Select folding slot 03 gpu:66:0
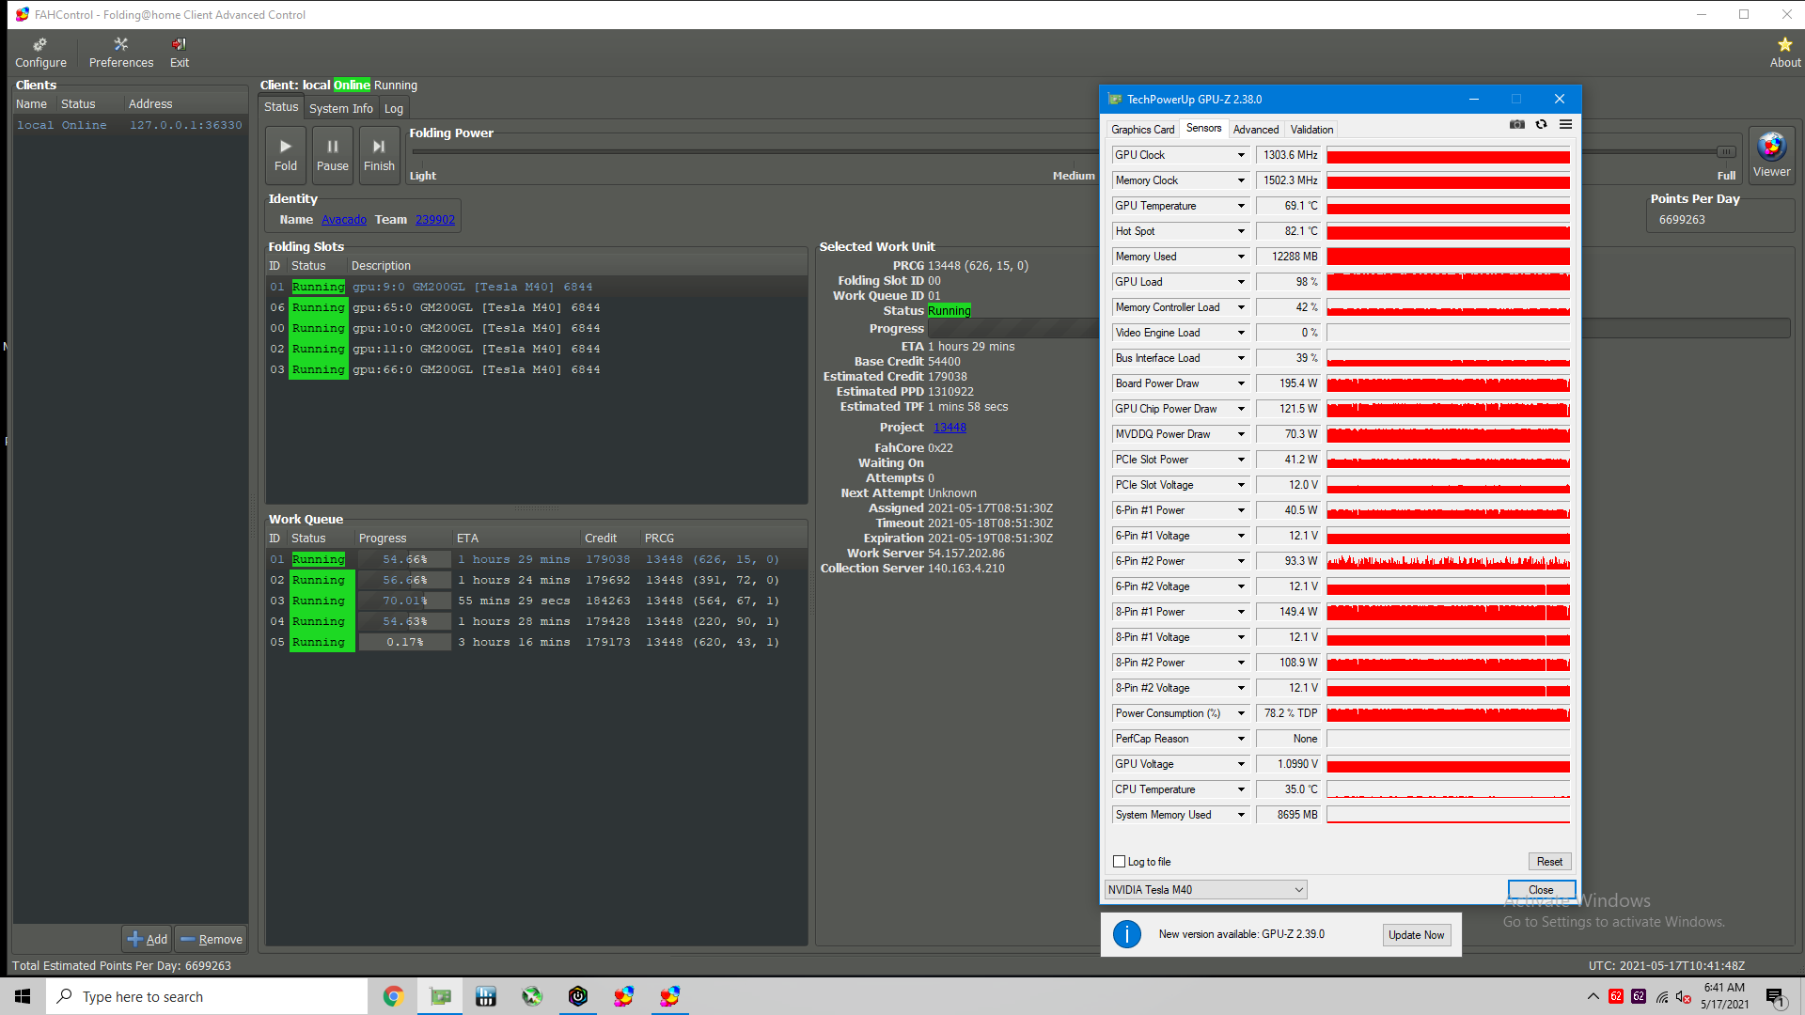The image size is (1805, 1015). tap(536, 369)
